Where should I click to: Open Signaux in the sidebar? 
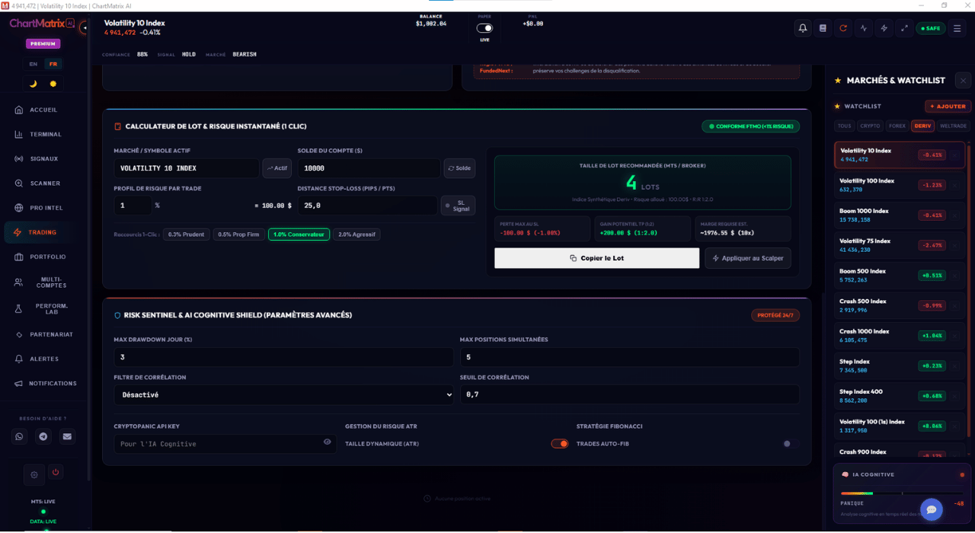coord(44,158)
